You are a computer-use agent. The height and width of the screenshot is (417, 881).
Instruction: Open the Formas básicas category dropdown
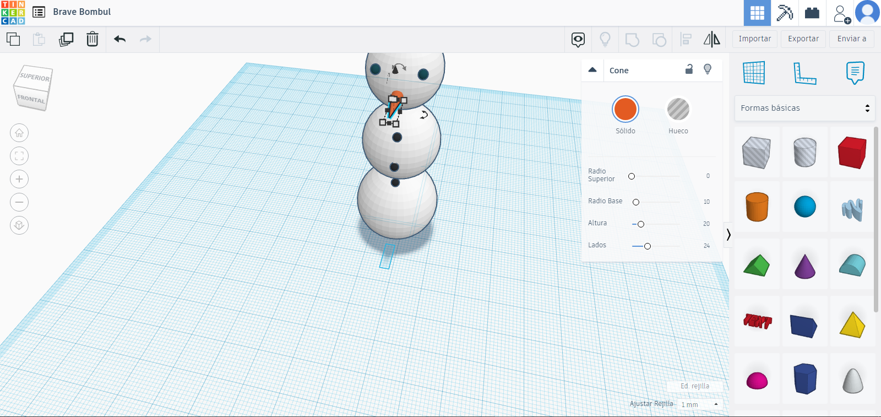click(804, 108)
